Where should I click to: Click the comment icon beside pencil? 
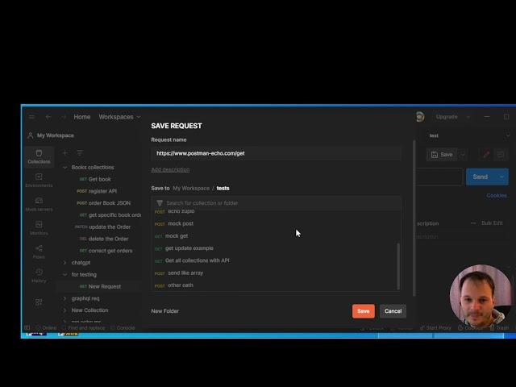[x=501, y=154]
